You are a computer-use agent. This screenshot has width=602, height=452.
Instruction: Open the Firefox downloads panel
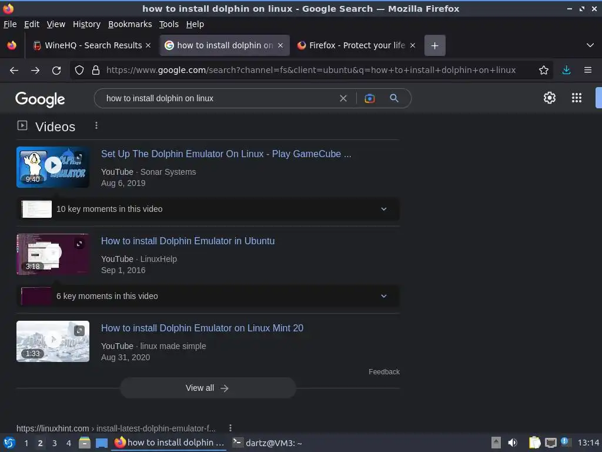566,71
